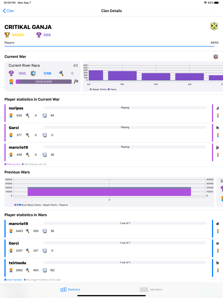Tap the Clan member legend label

coord(14,280)
